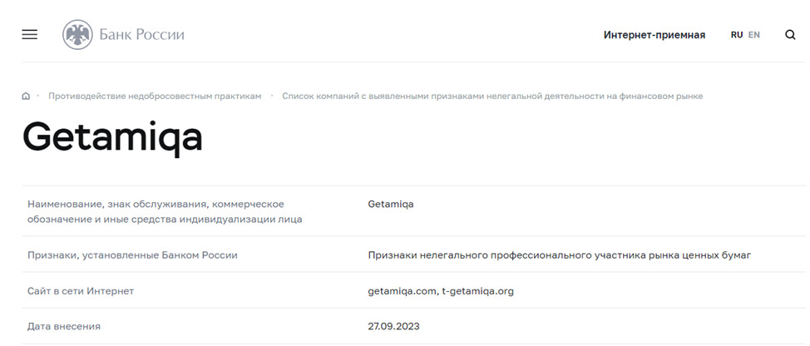
Task: Select the RU language option
Action: [737, 35]
